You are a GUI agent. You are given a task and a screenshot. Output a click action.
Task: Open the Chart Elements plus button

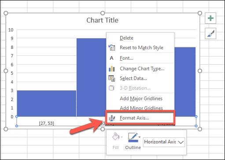(x=210, y=18)
